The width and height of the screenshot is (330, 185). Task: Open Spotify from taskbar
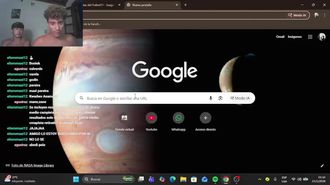click(x=215, y=179)
